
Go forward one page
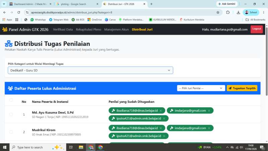click(x=12, y=12)
